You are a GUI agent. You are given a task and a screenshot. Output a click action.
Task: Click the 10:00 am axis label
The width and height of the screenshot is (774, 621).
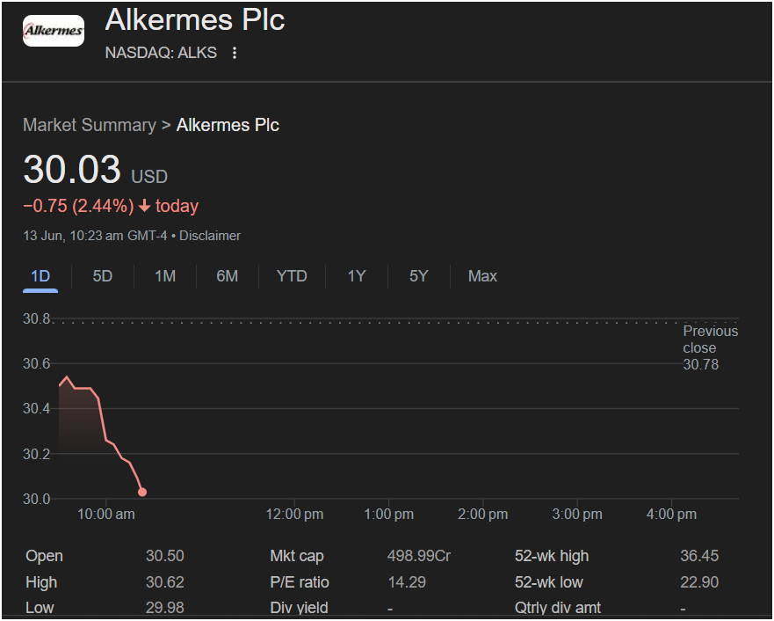click(x=106, y=515)
